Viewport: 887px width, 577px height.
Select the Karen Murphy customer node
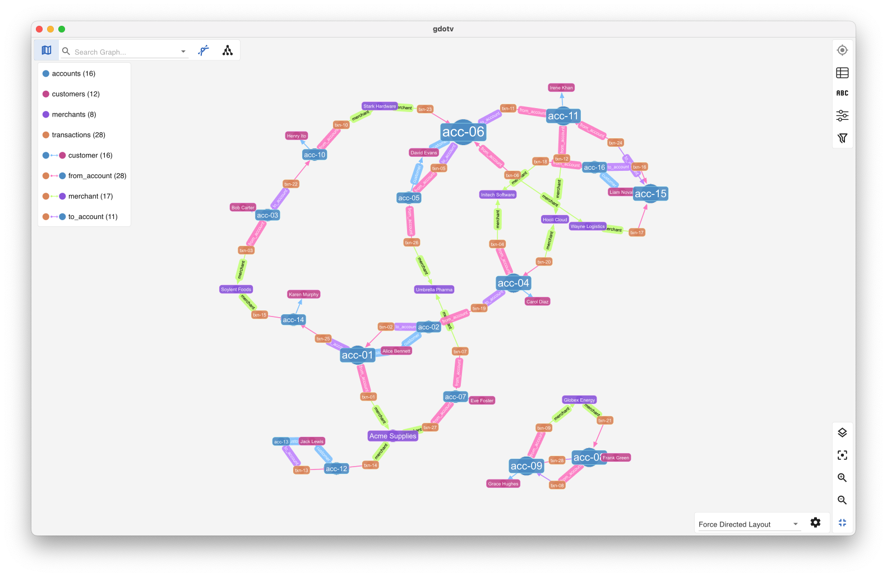(x=304, y=294)
